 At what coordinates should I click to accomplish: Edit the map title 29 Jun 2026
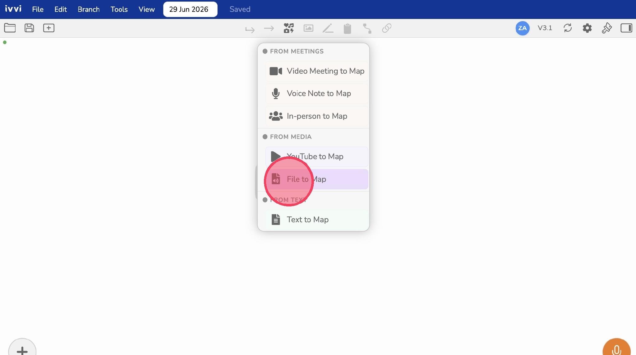190,9
